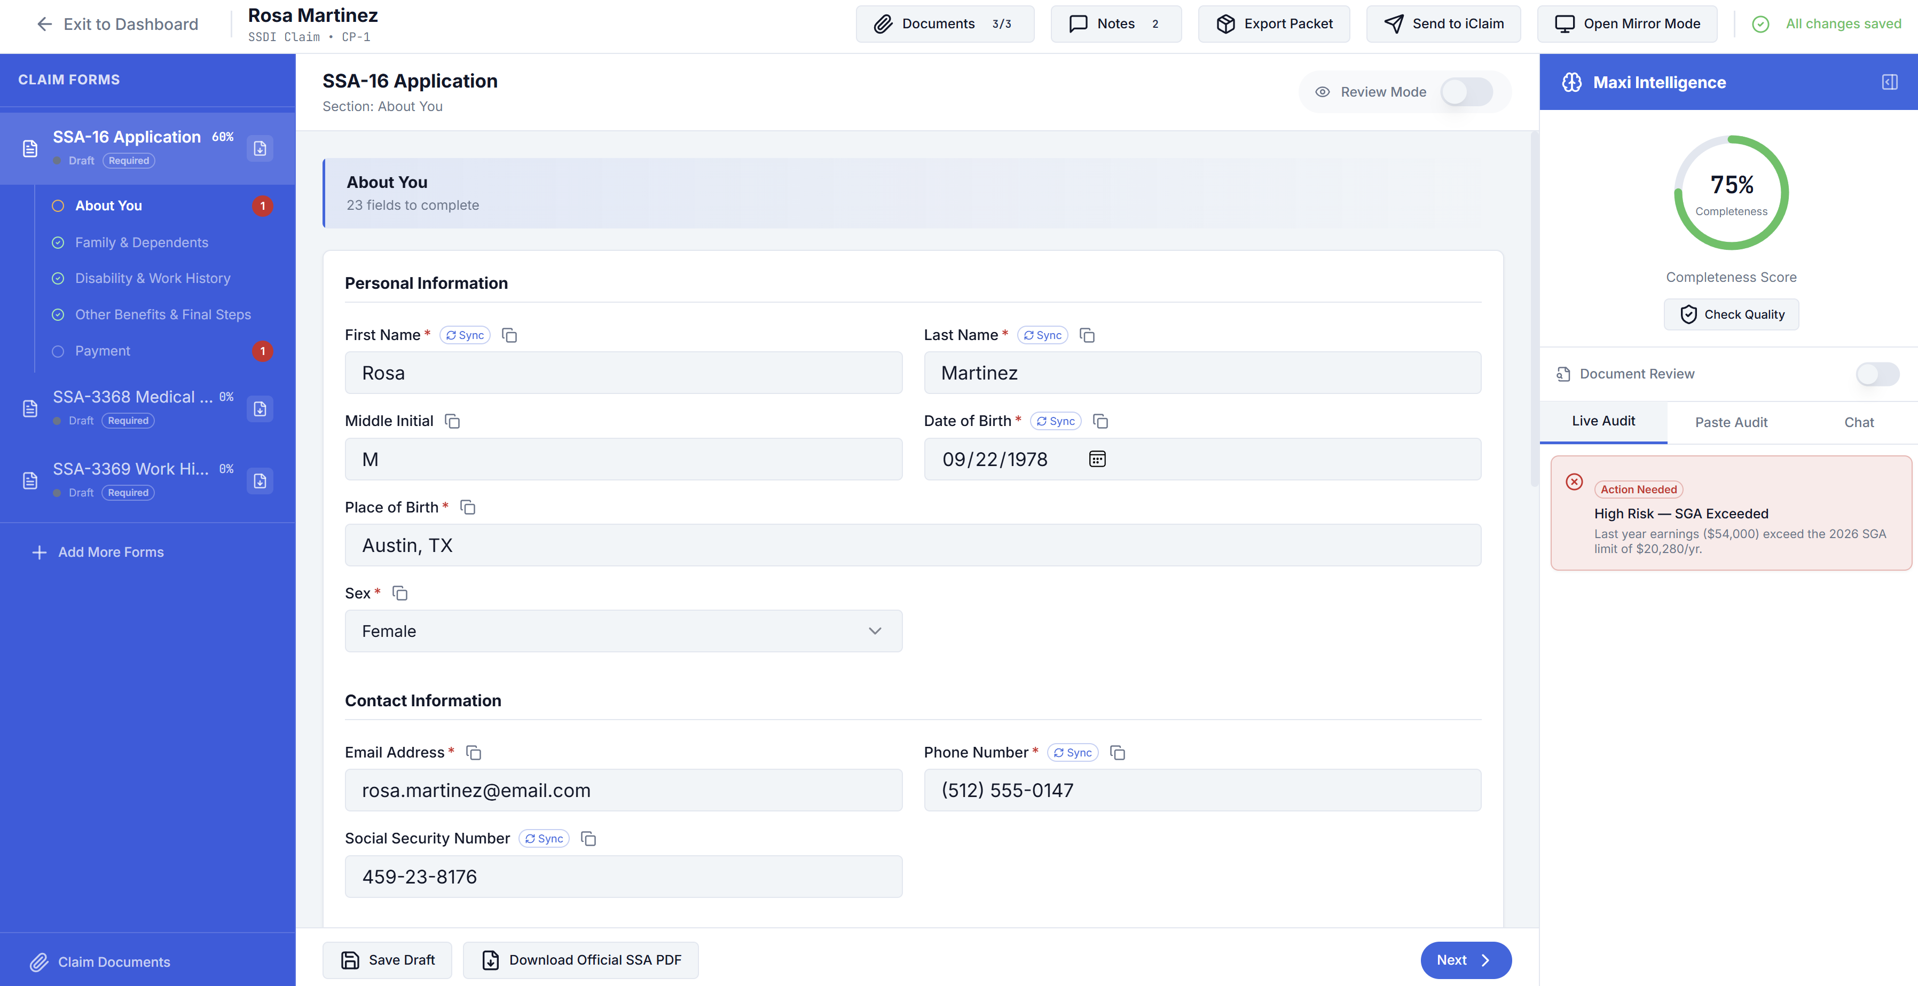Viewport: 1918px width, 986px height.
Task: Click copy icon next to Place of Birth
Action: pos(468,508)
